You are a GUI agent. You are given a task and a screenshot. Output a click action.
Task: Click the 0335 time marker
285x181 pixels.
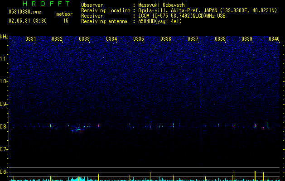(139, 39)
